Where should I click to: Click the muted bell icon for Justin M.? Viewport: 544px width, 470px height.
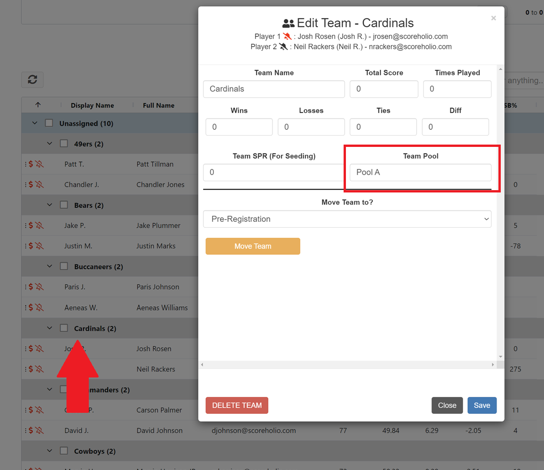[39, 246]
